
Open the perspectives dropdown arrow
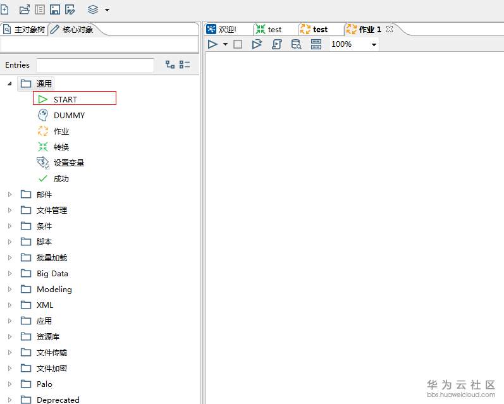coord(107,10)
